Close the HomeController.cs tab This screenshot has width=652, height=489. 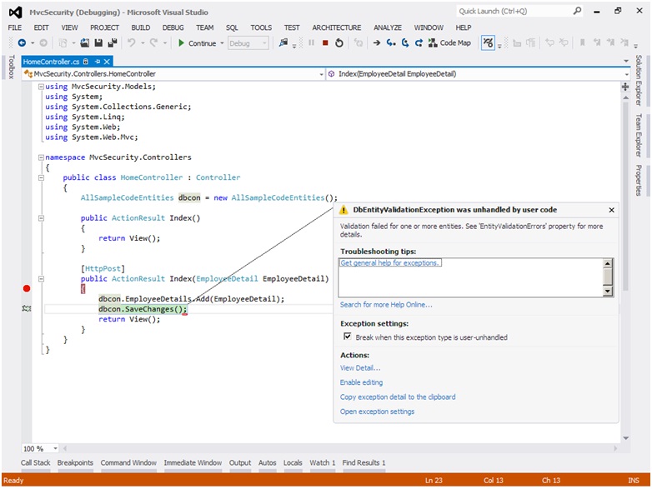(x=107, y=62)
